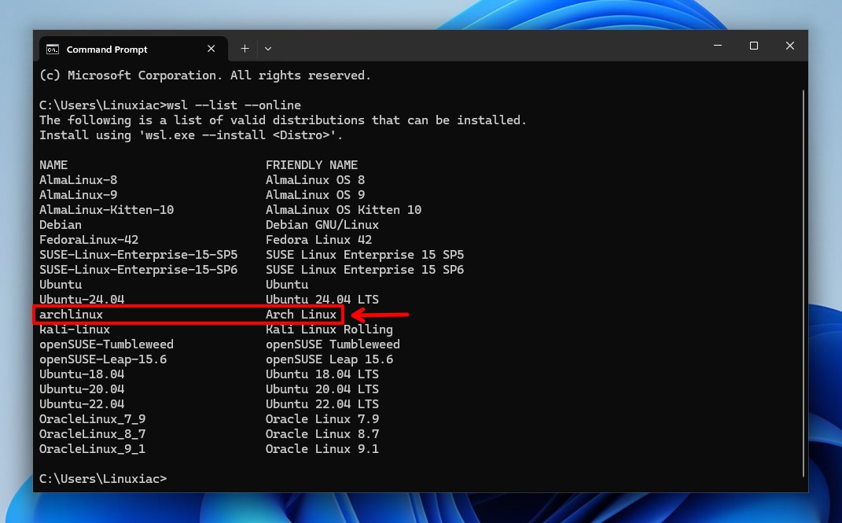Viewport: 842px width, 523px height.
Task: Click the 'Ubuntu 24.04 LTS' friendly name
Action: (x=322, y=300)
